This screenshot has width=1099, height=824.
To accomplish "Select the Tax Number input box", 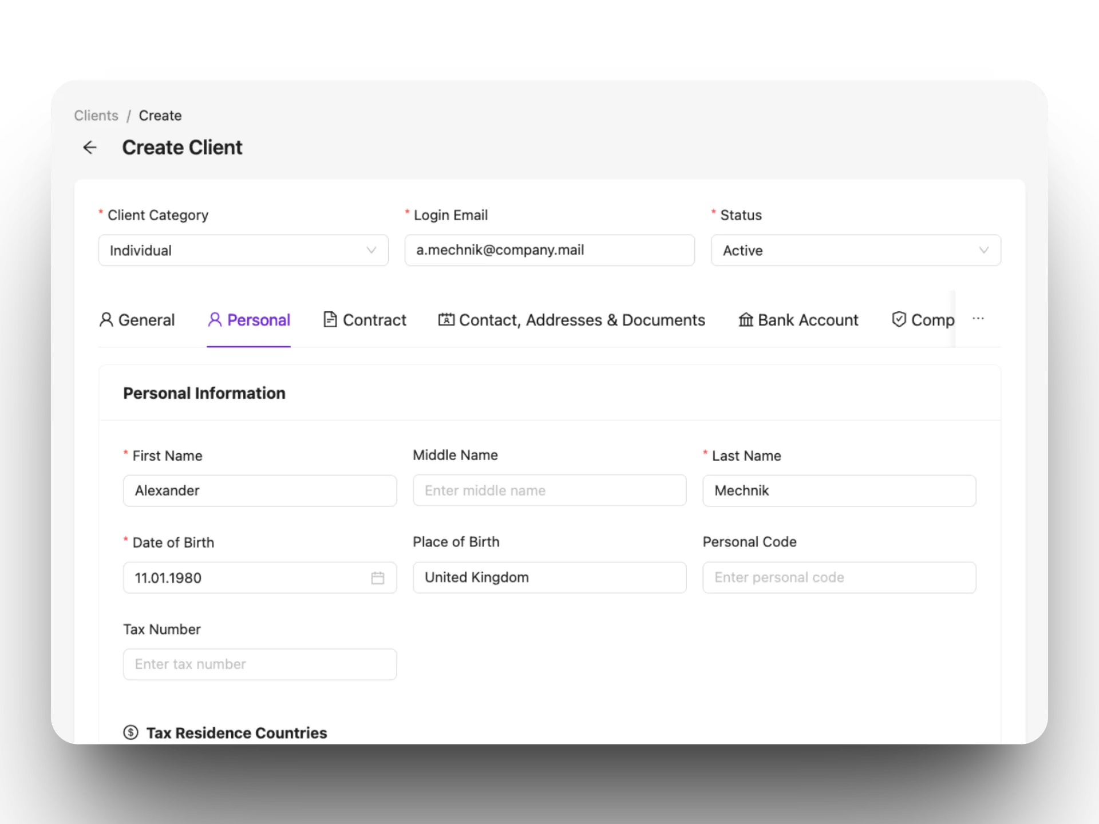I will click(x=259, y=664).
